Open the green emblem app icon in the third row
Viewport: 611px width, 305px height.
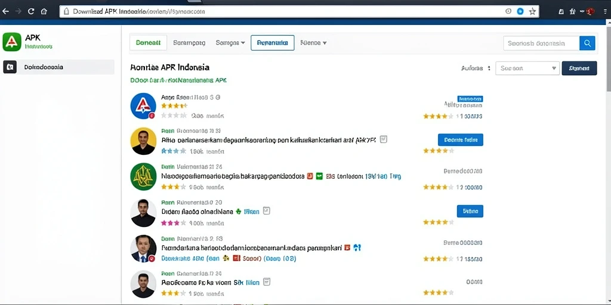pyautogui.click(x=143, y=176)
